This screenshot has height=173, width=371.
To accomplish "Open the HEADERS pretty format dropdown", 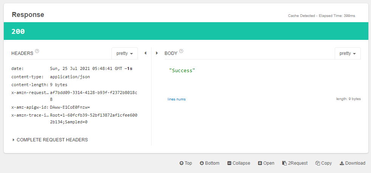I will 125,53.
